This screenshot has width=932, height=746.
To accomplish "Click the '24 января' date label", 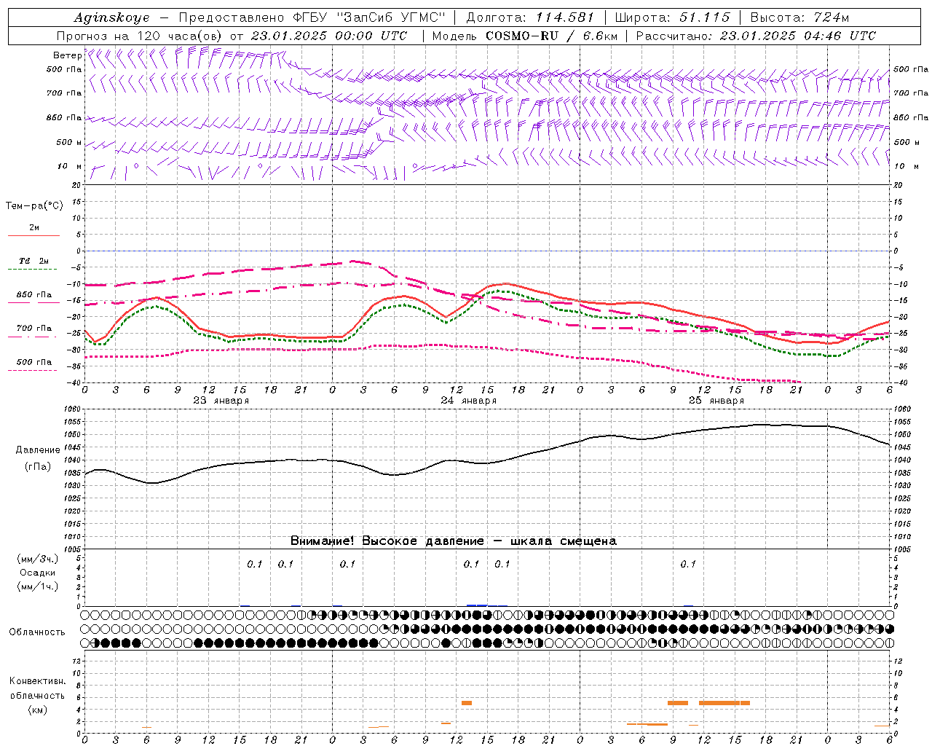I will tap(469, 401).
